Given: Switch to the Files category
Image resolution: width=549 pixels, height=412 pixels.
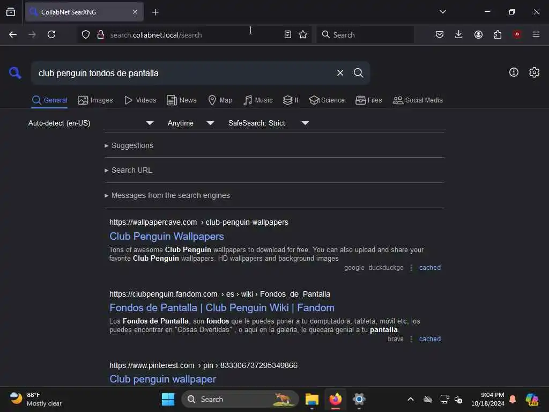Looking at the screenshot, I should click(x=368, y=100).
